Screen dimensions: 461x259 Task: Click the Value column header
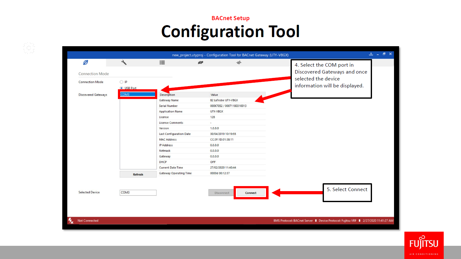[214, 95]
